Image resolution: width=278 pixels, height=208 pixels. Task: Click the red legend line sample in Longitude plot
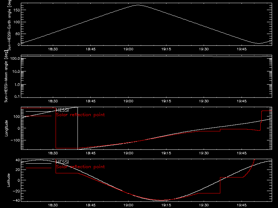click(39, 116)
